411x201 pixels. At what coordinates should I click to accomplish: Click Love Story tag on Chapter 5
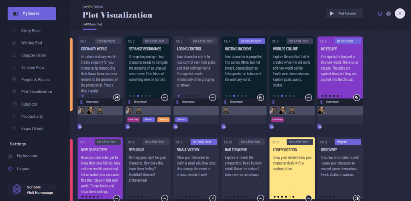[x=277, y=120]
